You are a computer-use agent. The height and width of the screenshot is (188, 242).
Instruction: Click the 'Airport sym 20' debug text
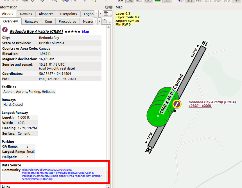pos(127,21)
